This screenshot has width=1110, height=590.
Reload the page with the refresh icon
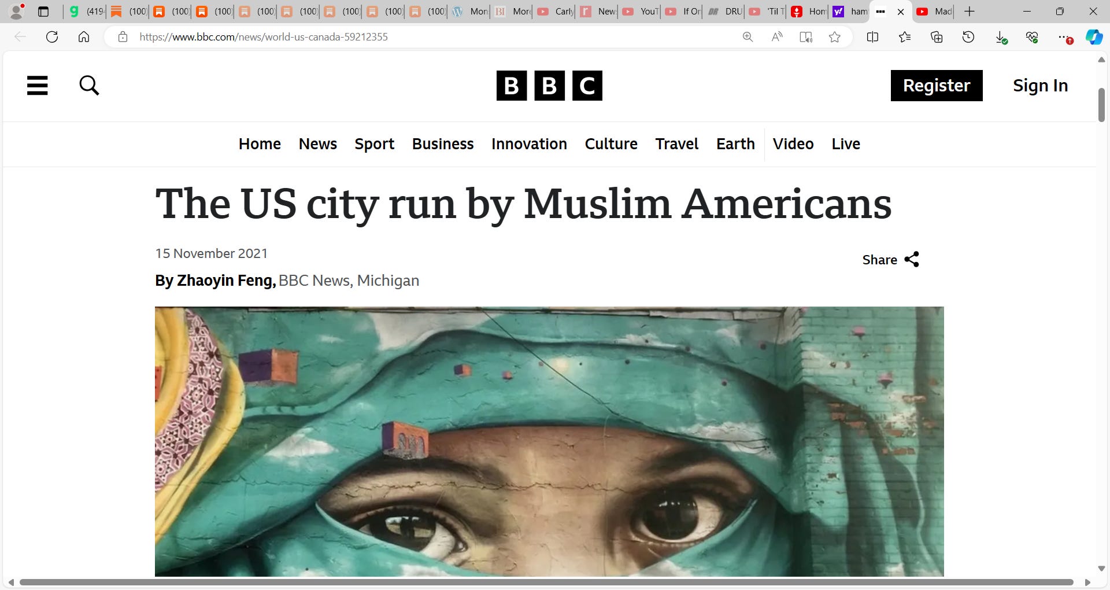(x=52, y=37)
